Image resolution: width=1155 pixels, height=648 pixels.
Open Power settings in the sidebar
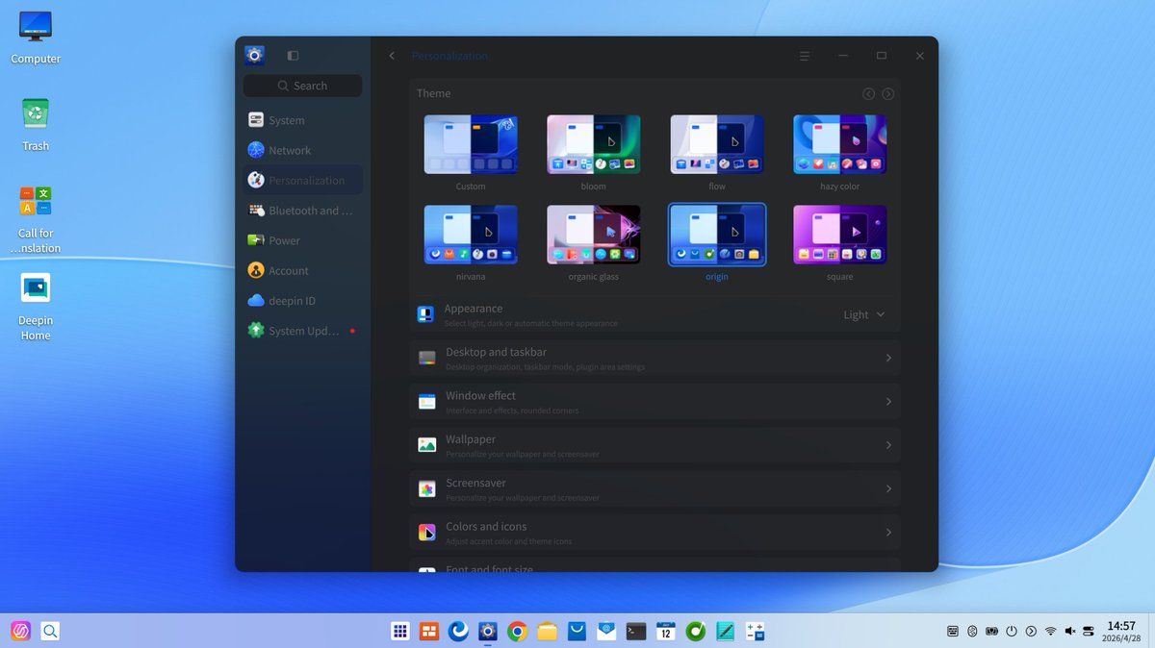[302, 240]
